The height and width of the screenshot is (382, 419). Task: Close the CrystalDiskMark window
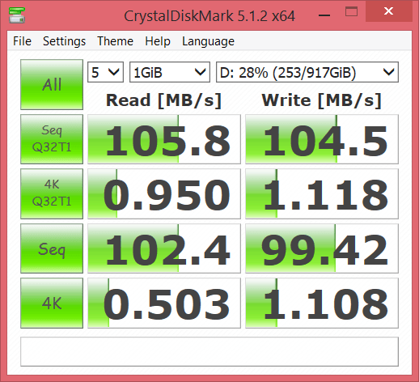pyautogui.click(x=389, y=11)
